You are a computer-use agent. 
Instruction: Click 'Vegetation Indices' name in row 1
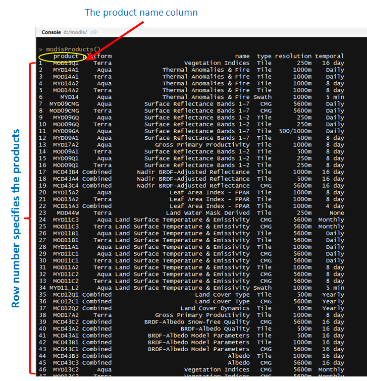point(217,63)
